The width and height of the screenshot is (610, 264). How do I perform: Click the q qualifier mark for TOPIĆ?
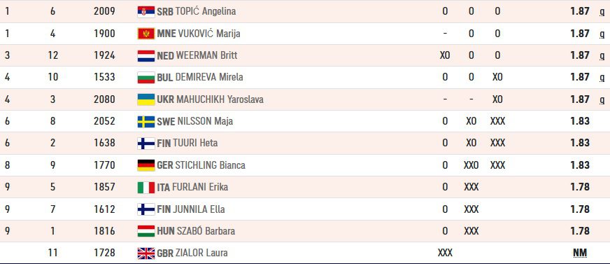602,12
